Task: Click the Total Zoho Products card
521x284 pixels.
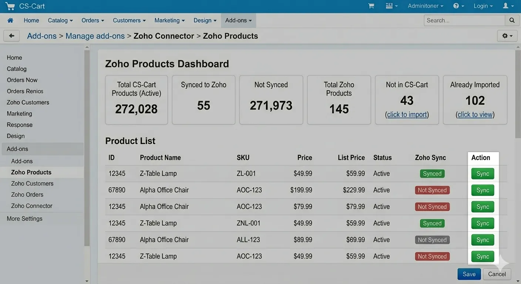Action: 339,100
